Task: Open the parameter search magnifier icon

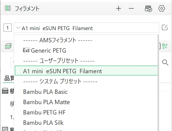Action: coord(165,63)
